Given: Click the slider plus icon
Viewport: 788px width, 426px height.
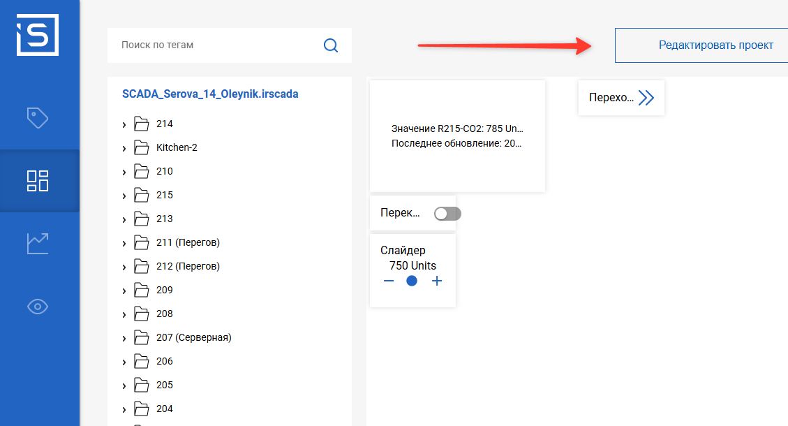Looking at the screenshot, I should (x=437, y=281).
